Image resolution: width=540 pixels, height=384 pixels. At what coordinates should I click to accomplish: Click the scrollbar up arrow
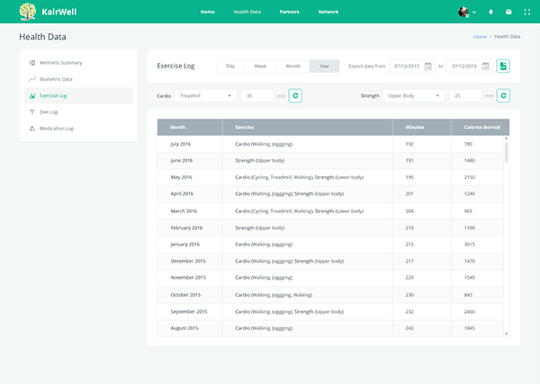coord(506,138)
